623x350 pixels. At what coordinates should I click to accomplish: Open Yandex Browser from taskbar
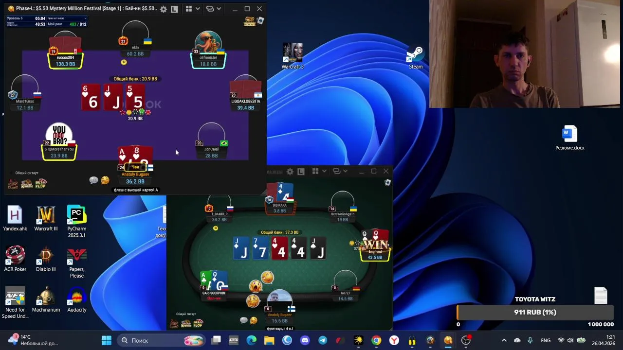(x=394, y=340)
